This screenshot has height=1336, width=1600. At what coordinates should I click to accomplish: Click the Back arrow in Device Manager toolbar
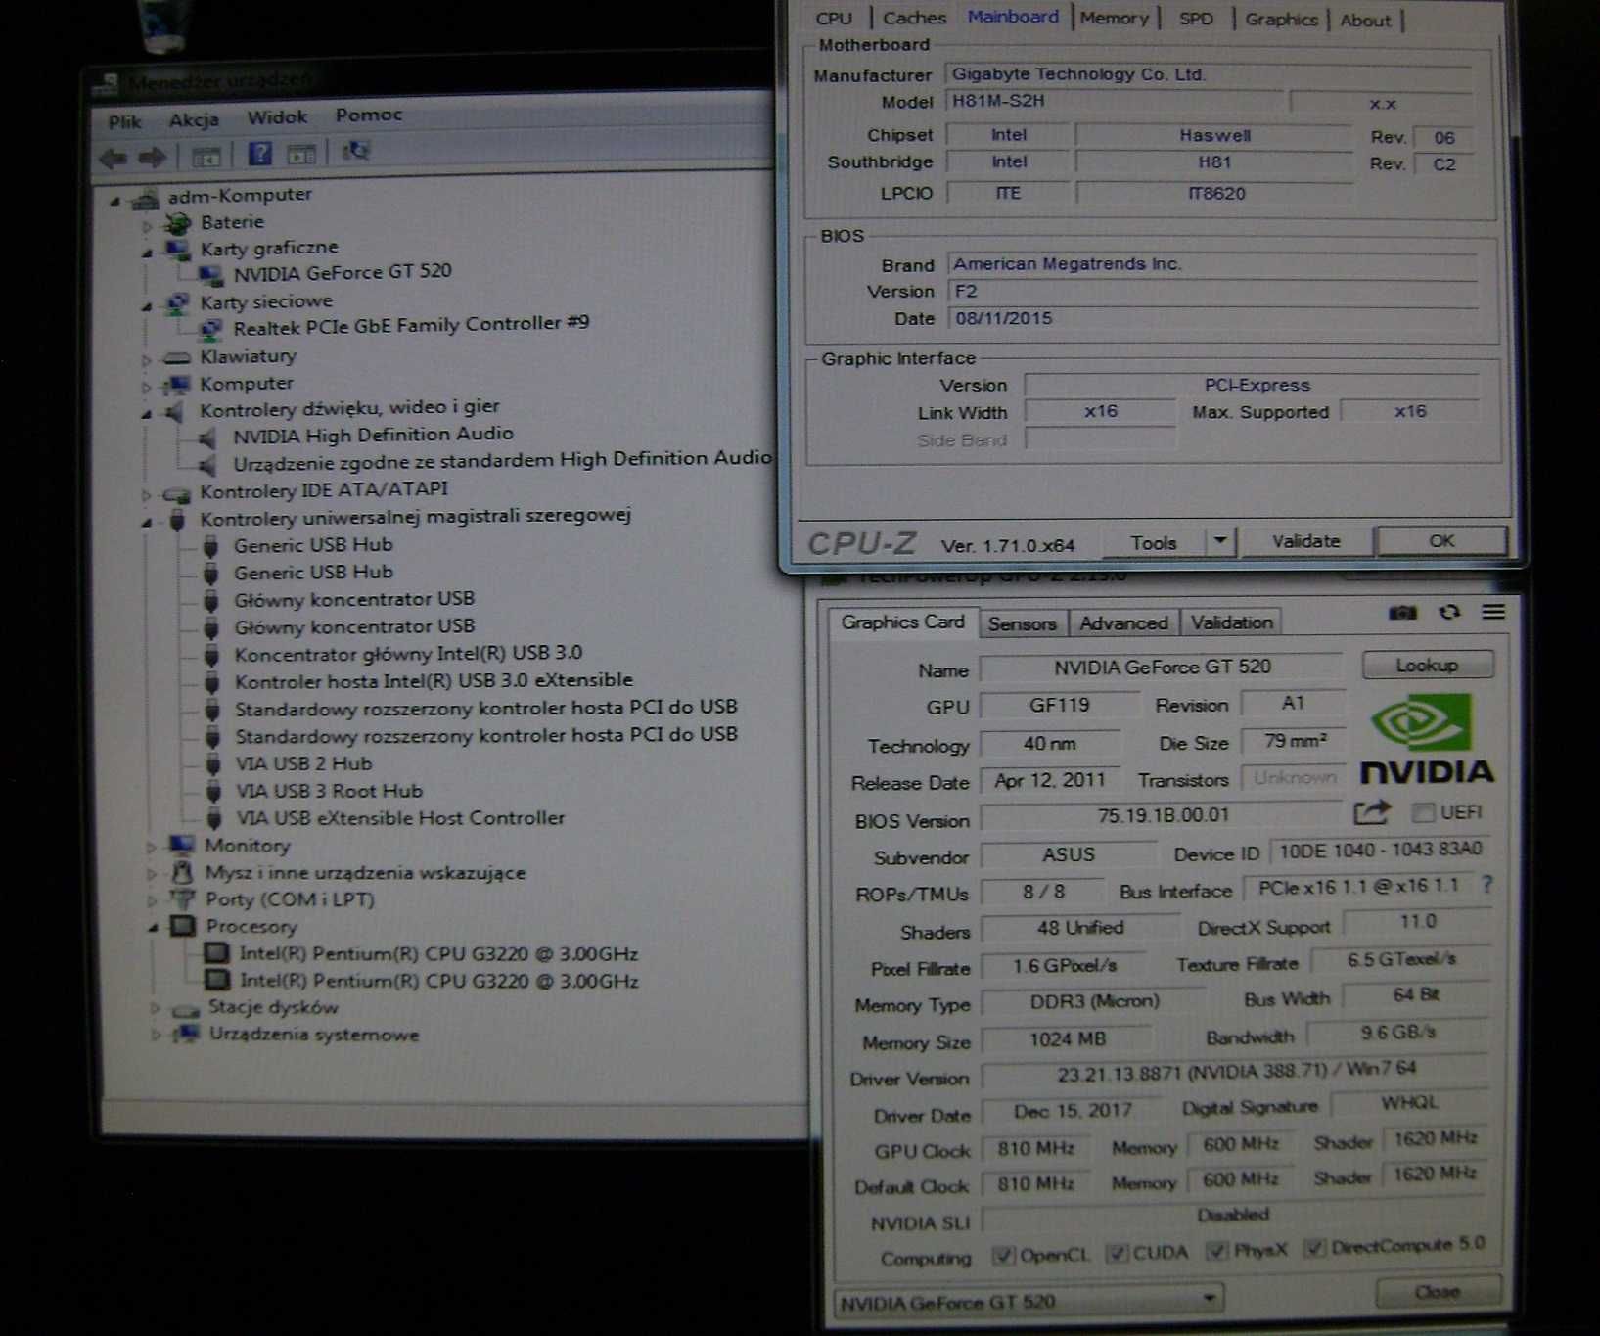coord(114,157)
